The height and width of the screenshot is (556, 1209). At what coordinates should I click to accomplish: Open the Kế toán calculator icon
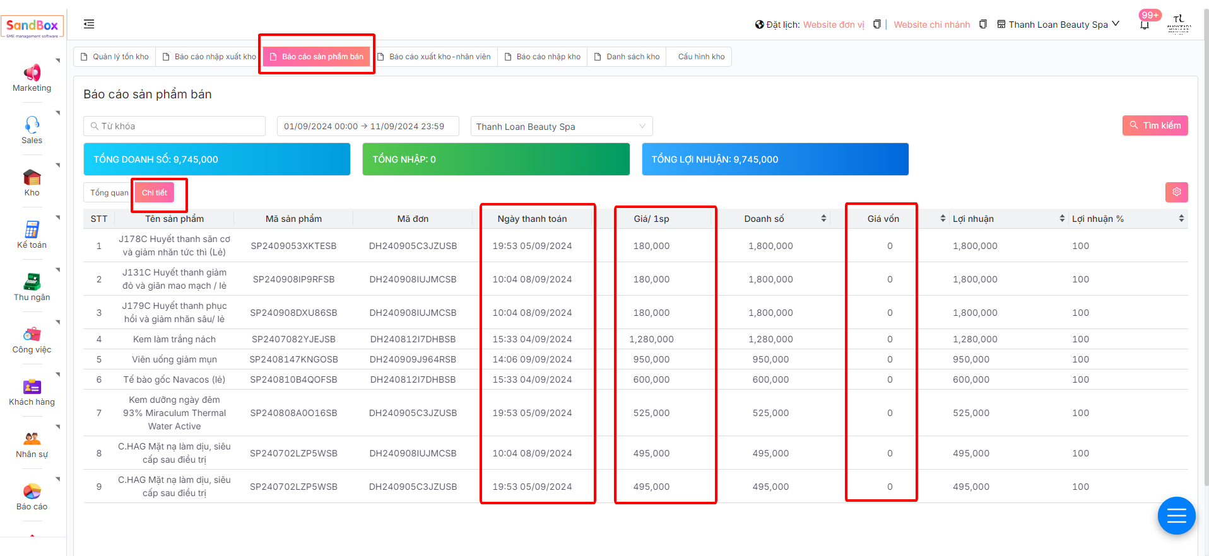32,229
